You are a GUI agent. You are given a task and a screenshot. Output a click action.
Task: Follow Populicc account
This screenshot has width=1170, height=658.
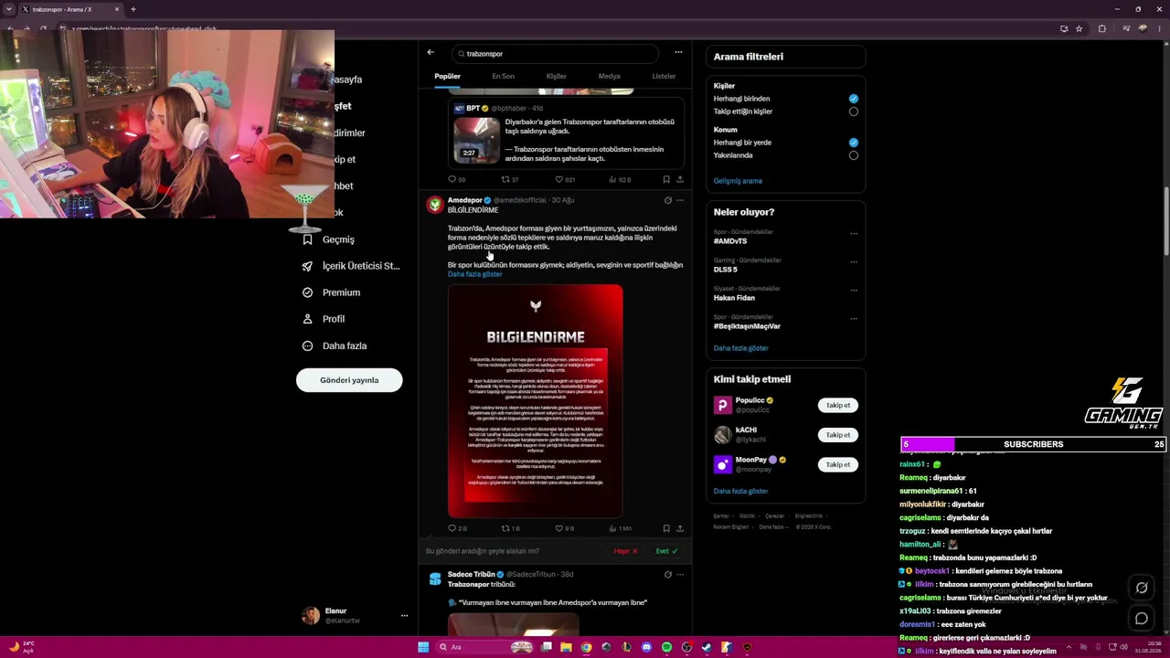pyautogui.click(x=838, y=405)
